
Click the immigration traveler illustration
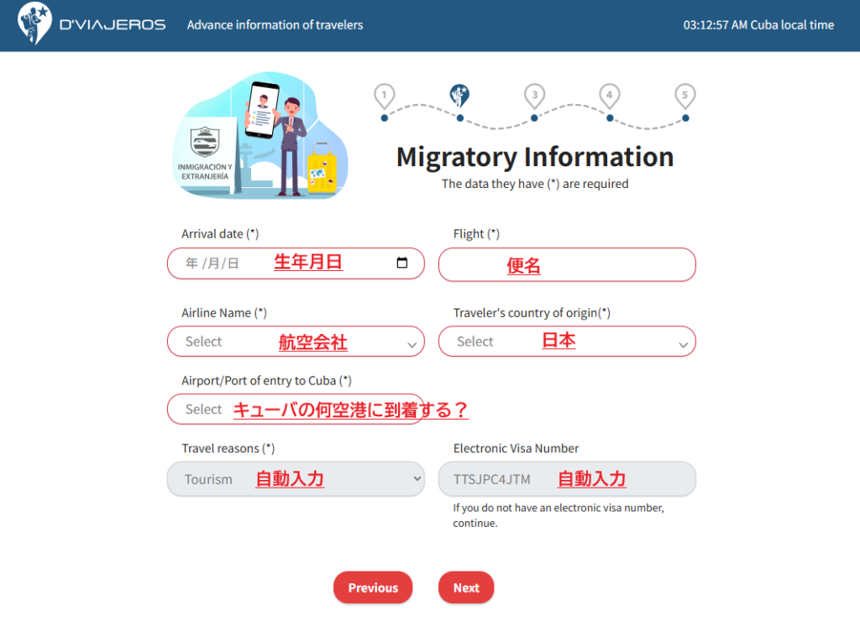pyautogui.click(x=264, y=138)
